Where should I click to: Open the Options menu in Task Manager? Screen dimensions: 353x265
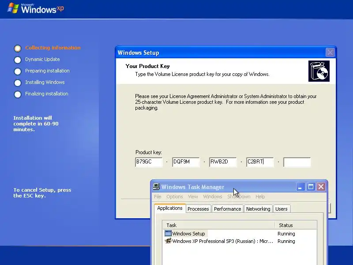pos(175,197)
